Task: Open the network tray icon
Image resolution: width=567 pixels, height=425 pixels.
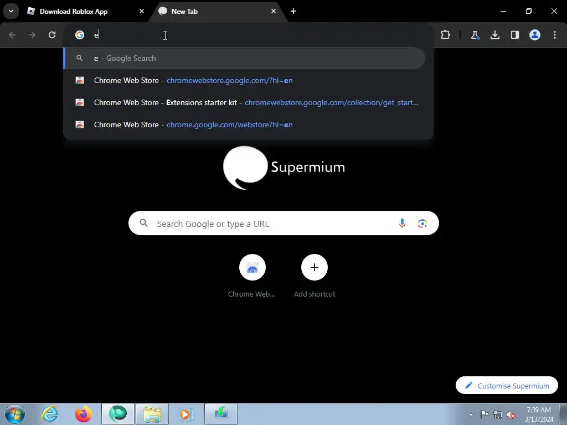Action: pos(498,414)
